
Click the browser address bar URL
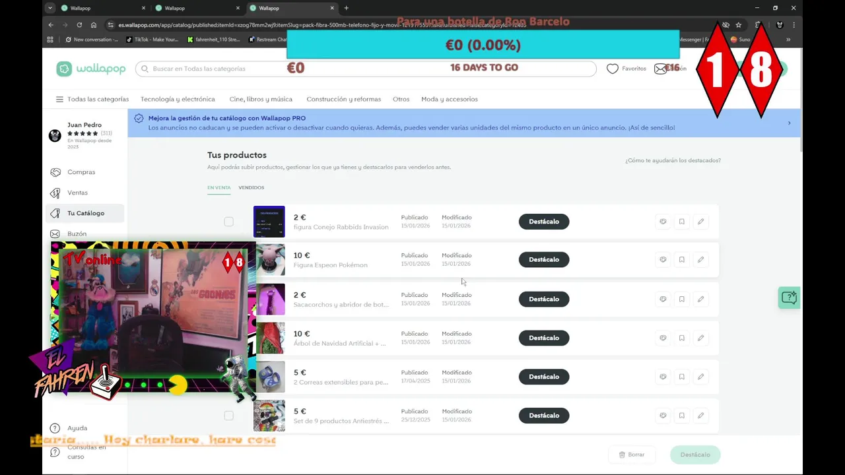tap(322, 24)
